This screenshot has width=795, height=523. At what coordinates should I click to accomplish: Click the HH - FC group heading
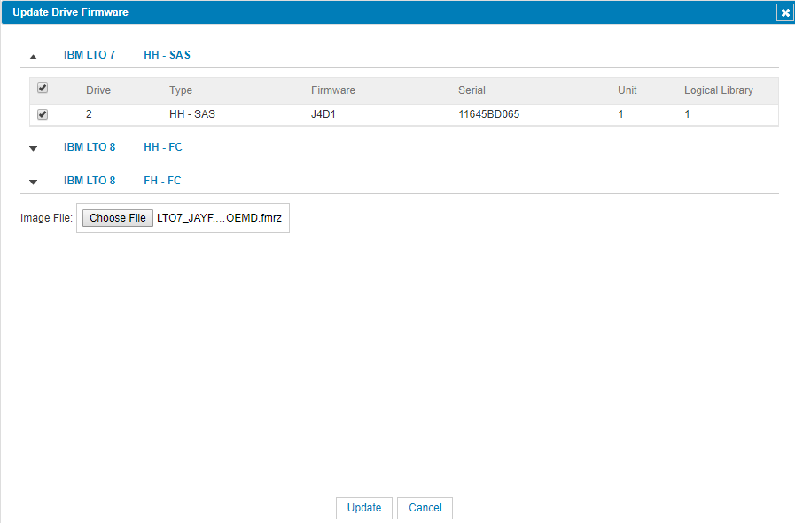(x=163, y=147)
